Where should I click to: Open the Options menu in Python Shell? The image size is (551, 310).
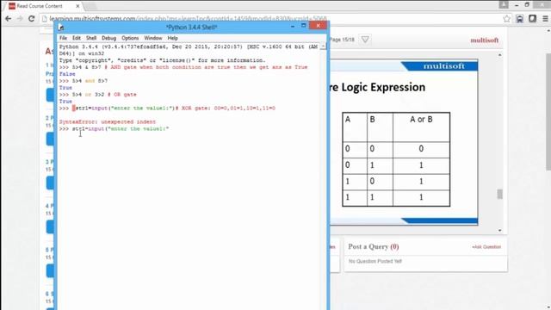tap(130, 38)
